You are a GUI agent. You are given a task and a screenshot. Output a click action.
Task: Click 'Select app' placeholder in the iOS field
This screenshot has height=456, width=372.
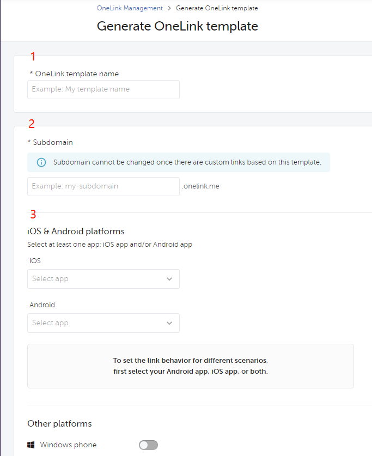pyautogui.click(x=51, y=279)
